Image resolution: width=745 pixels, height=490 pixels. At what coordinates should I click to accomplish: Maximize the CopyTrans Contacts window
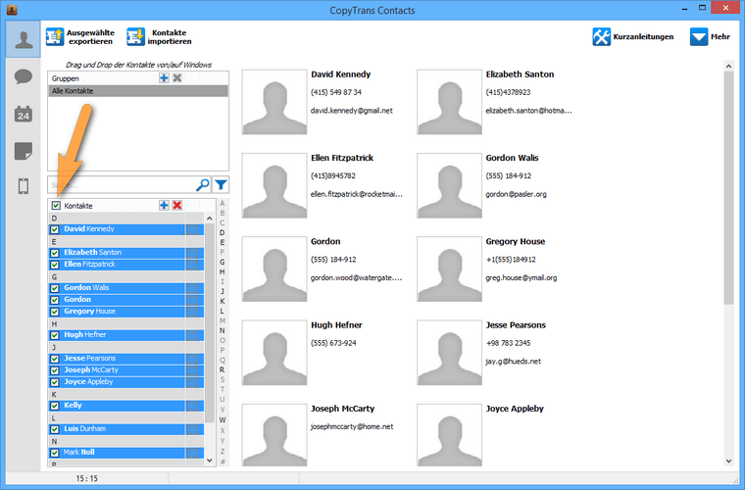coord(702,8)
